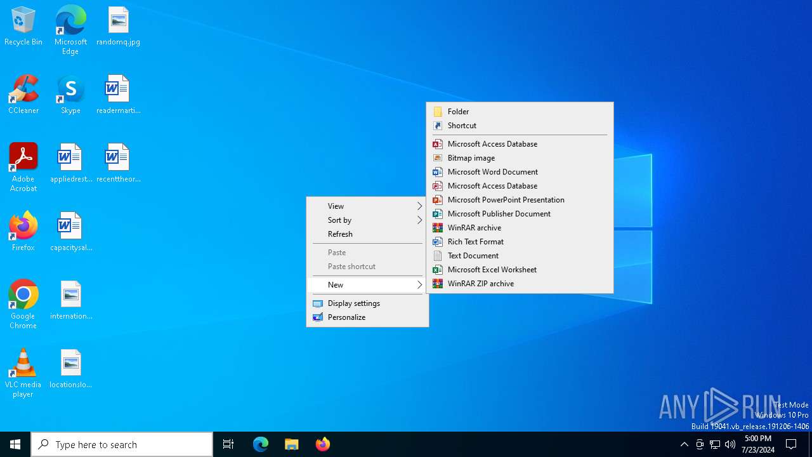Create a new Microsoft Word Document

(520, 172)
